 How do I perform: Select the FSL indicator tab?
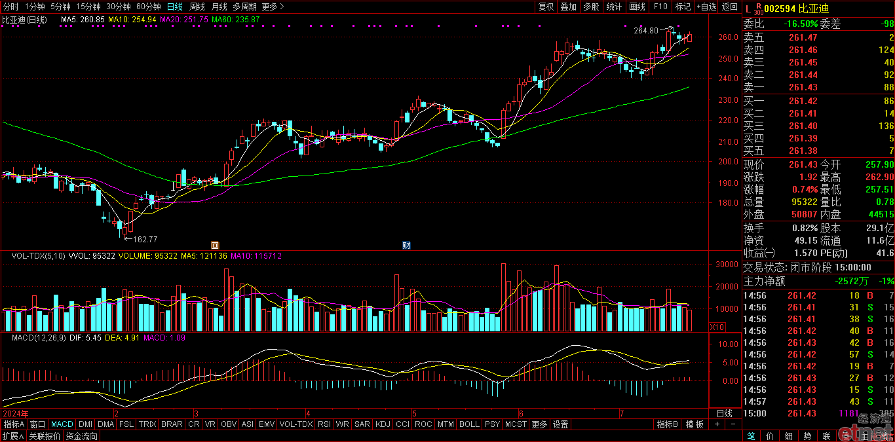pyautogui.click(x=126, y=424)
